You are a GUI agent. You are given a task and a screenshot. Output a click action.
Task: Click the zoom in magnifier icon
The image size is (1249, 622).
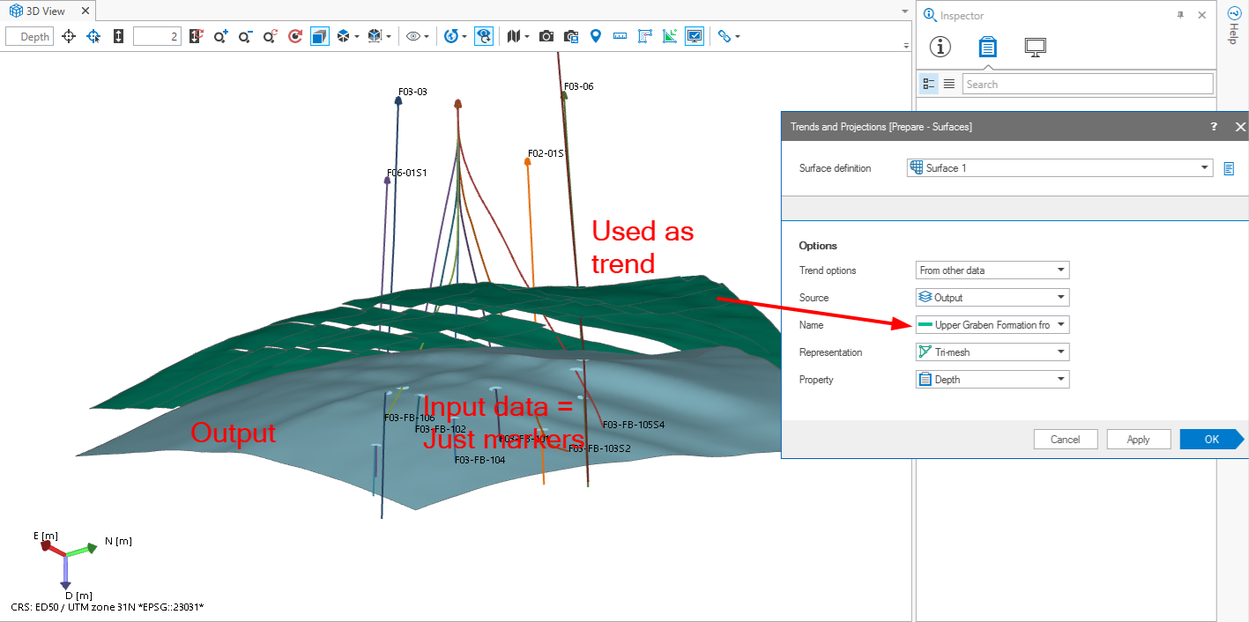coord(220,36)
